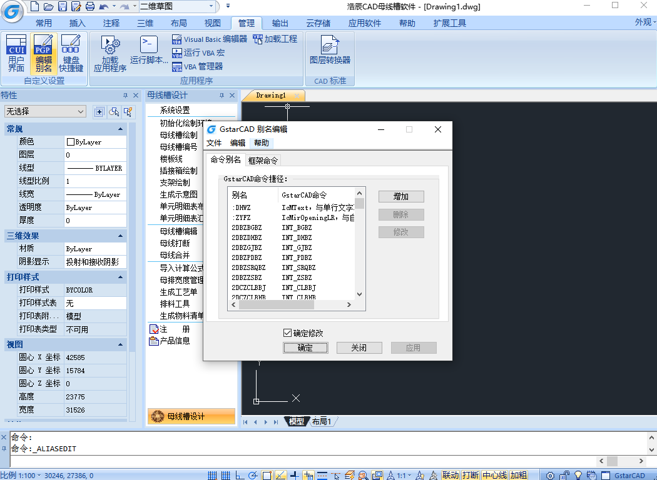Toggle the 联动 status button

pos(451,476)
